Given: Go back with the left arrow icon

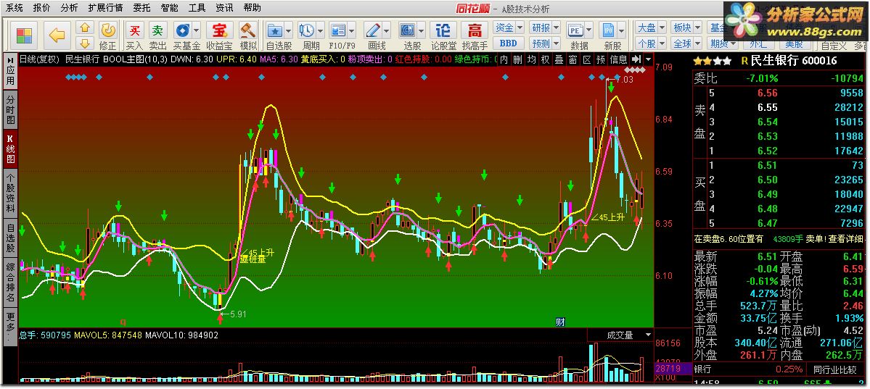Looking at the screenshot, I should pyautogui.click(x=57, y=35).
